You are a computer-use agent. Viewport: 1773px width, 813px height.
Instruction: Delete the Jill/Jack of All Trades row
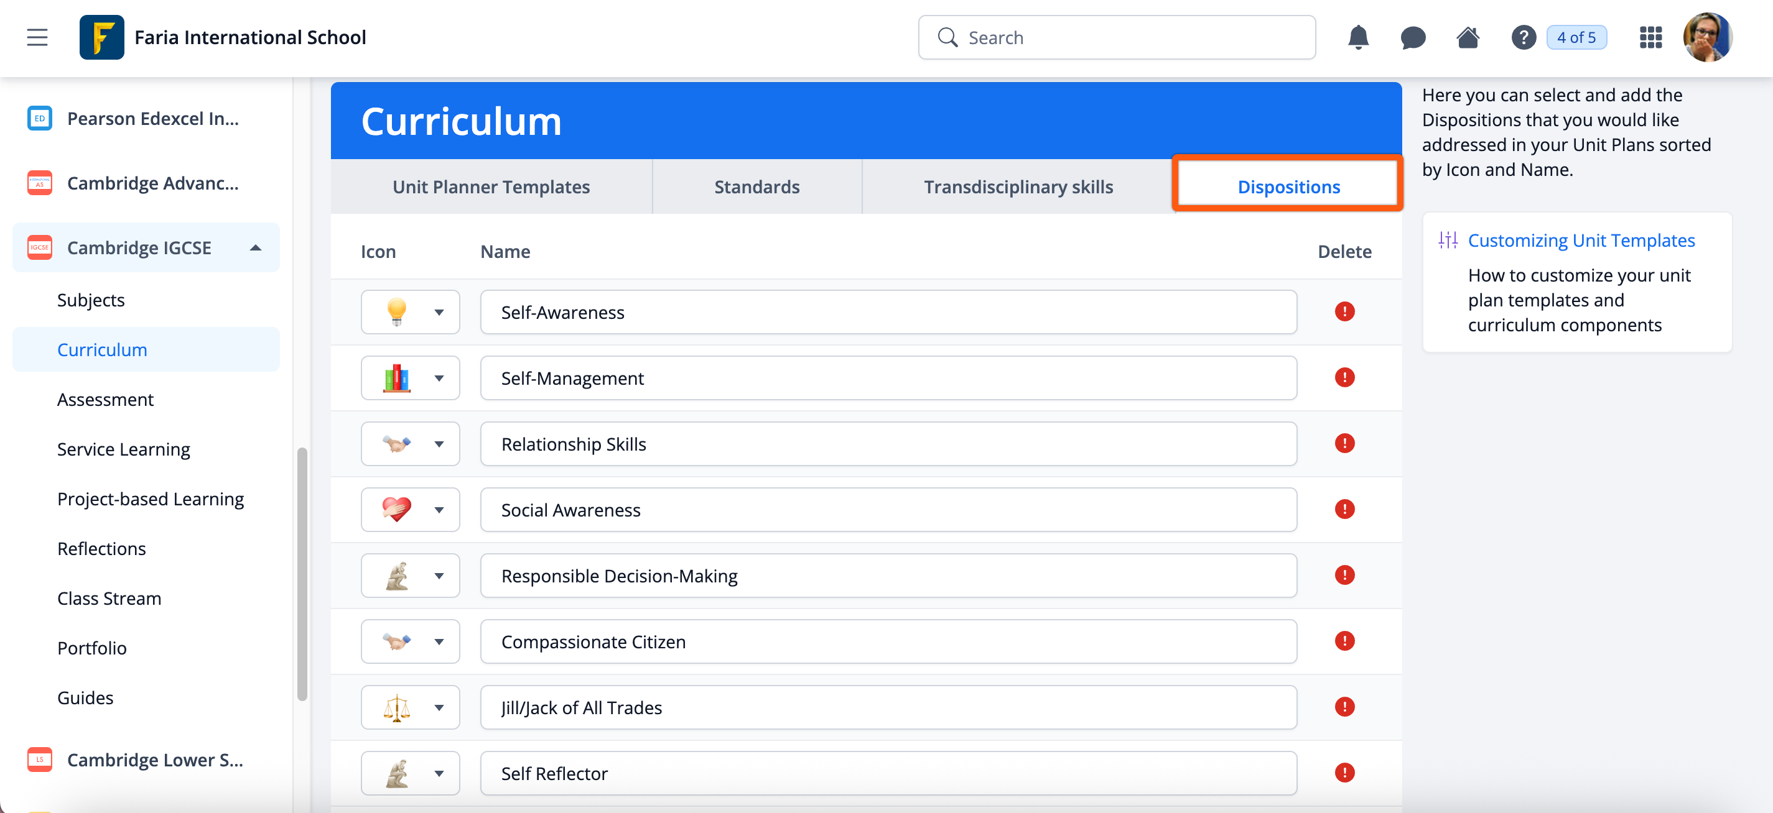1344,706
